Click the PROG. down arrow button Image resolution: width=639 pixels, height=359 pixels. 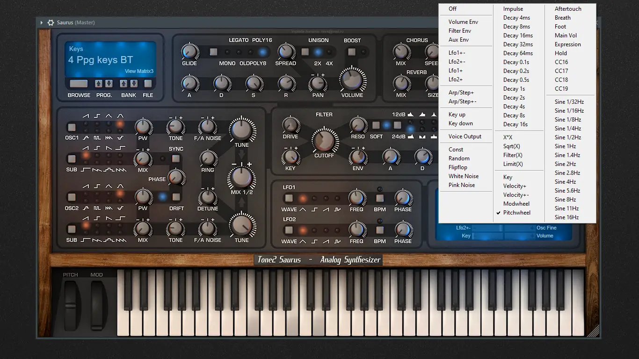point(109,84)
